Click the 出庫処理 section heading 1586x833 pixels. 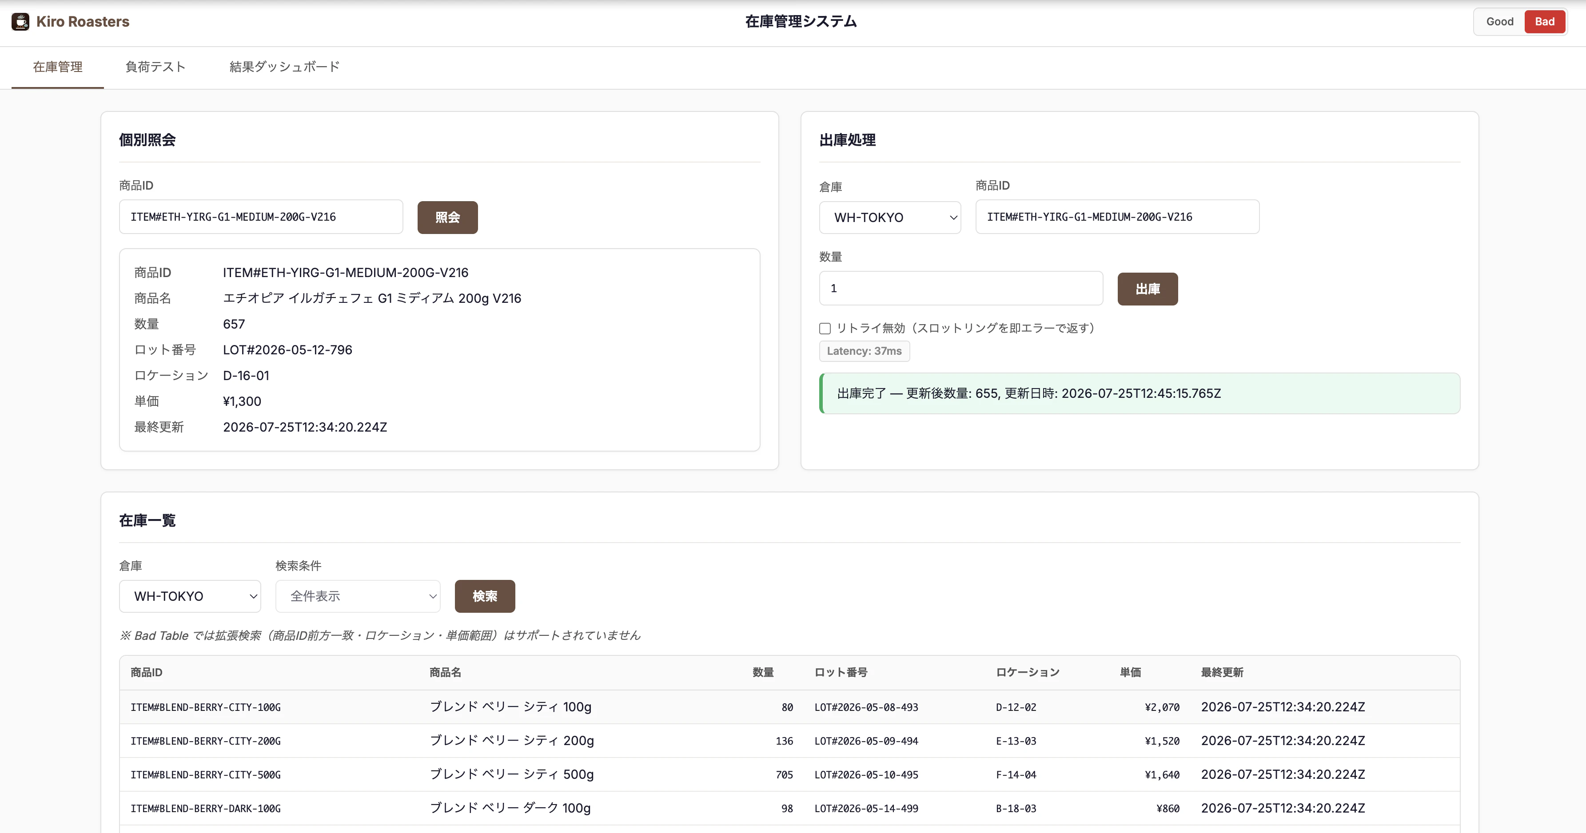point(847,140)
